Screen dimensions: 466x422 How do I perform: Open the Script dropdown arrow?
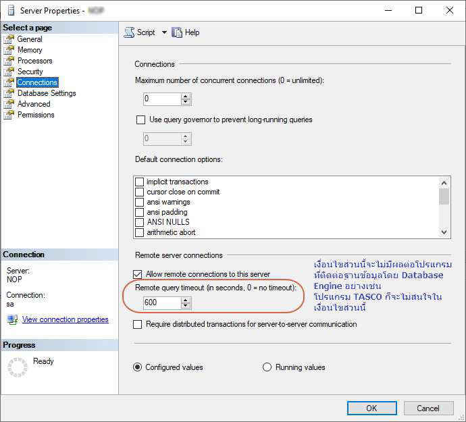[x=164, y=32]
